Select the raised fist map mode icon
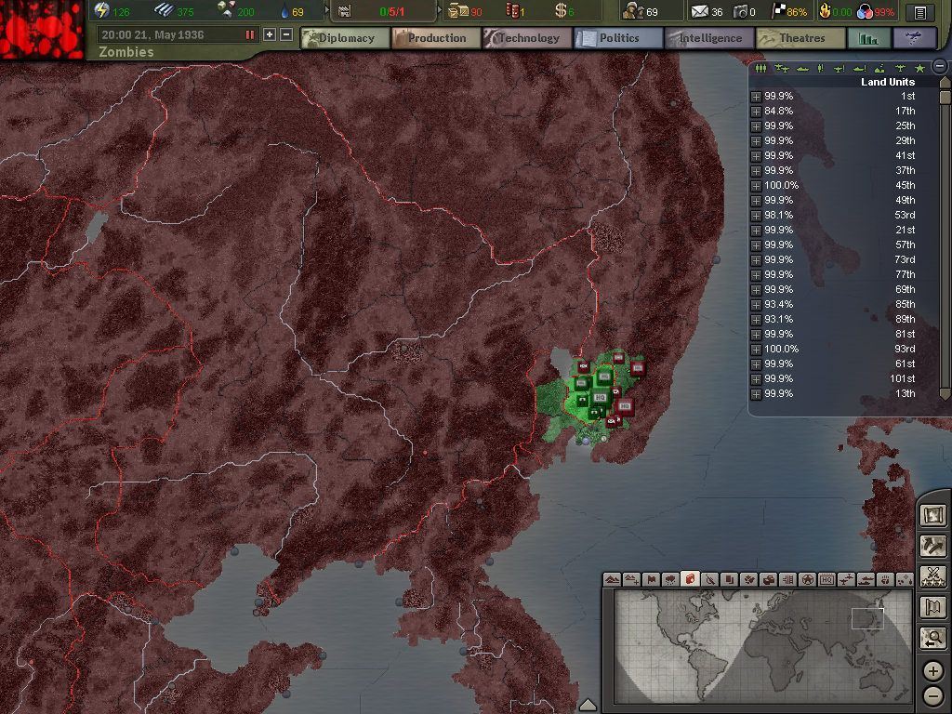The width and height of the screenshot is (952, 714). coord(885,580)
